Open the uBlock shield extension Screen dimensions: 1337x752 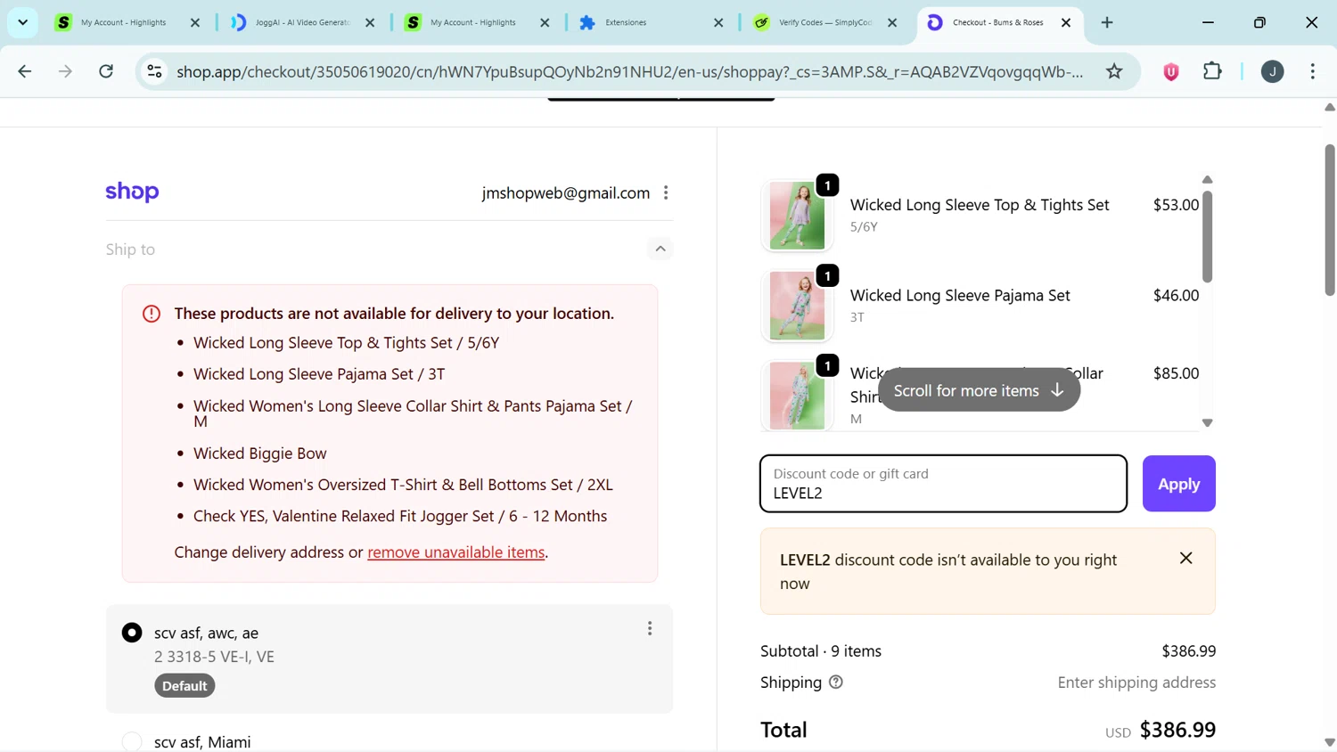point(1171,72)
